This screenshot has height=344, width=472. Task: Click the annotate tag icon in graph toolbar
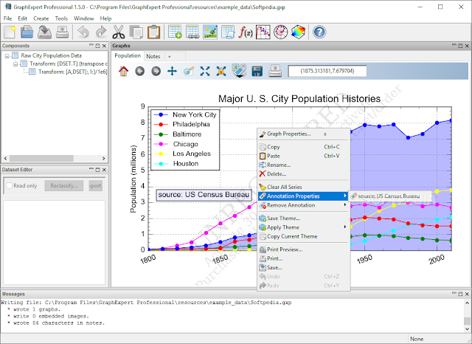(x=239, y=70)
